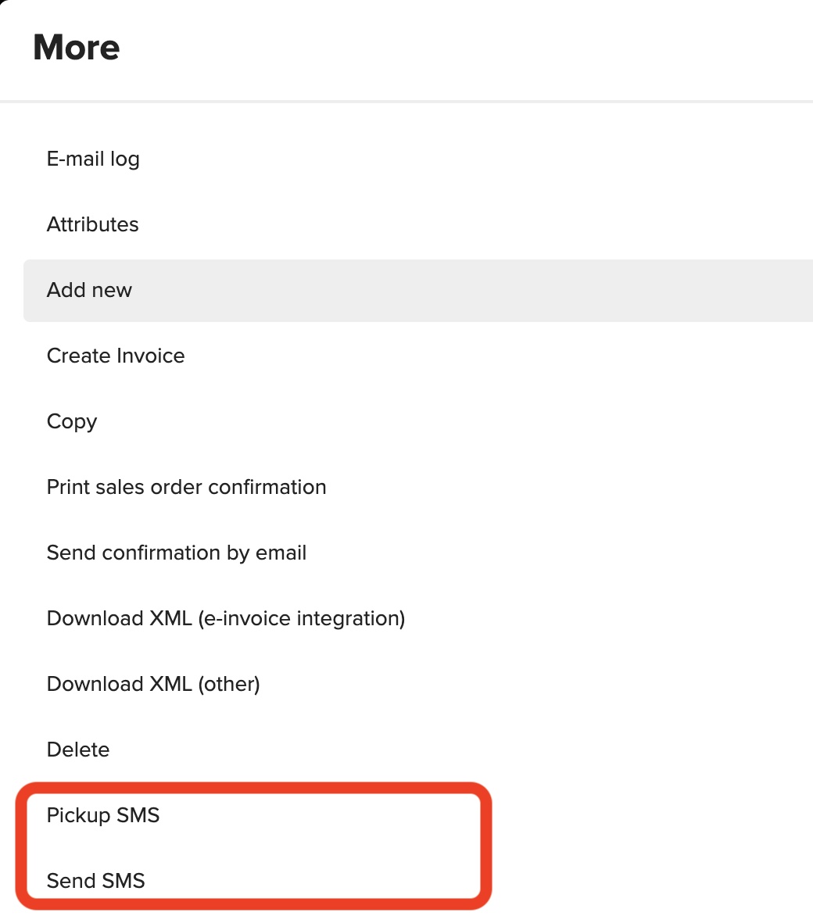The width and height of the screenshot is (813, 916).
Task: Click the Delete option
Action: 78,750
